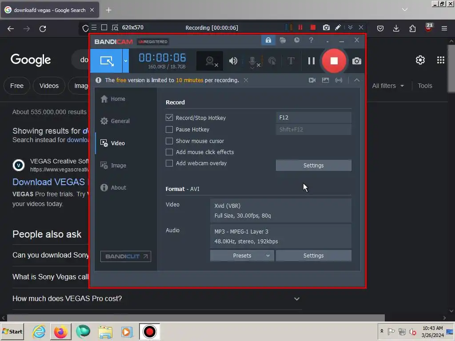The width and height of the screenshot is (455, 341).
Task: Edit the F12 record hotkey field
Action: click(313, 118)
